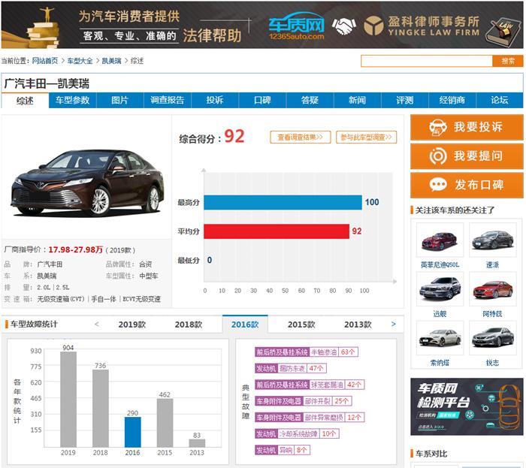Select the 2019款 model year tab
The image size is (526, 468).
(132, 325)
